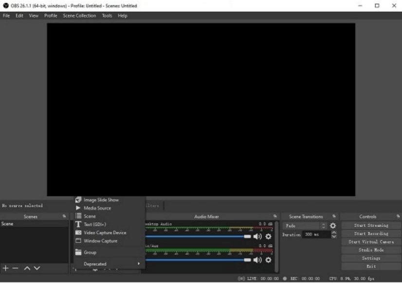402x283 pixels.
Task: Open the Fade transition dropdown
Action: tap(305, 226)
